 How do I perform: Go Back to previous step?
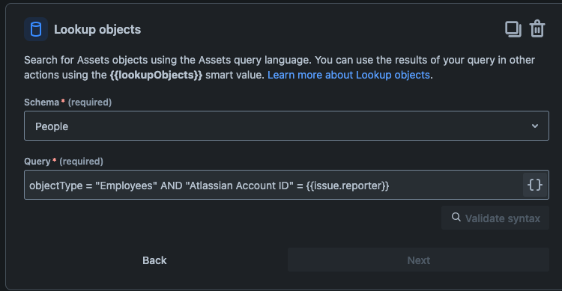[x=154, y=260]
